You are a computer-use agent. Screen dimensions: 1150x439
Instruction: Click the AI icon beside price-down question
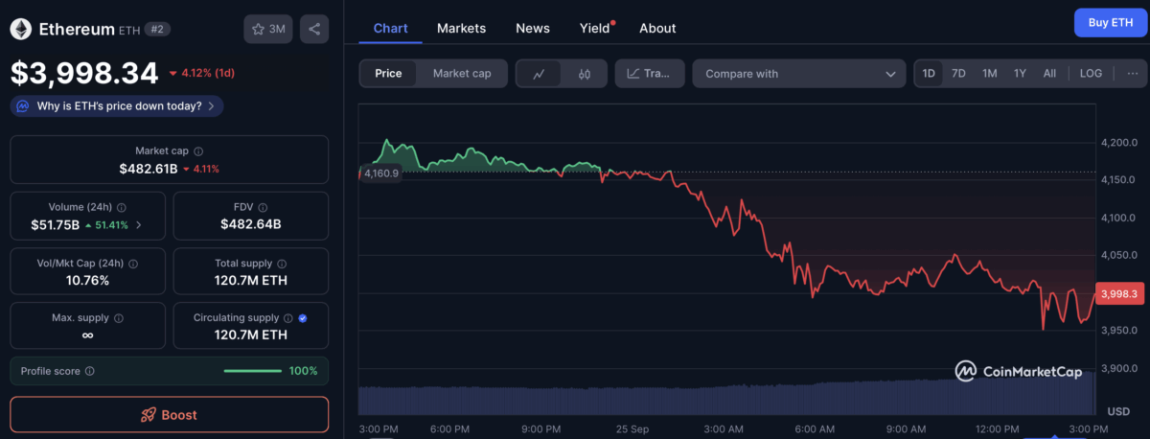point(23,105)
